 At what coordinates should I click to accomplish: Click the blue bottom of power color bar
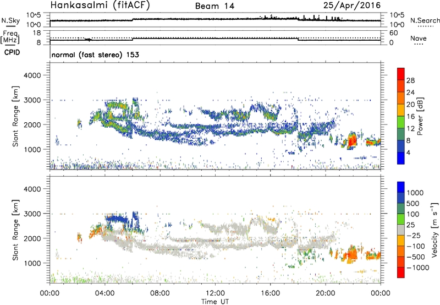click(401, 158)
